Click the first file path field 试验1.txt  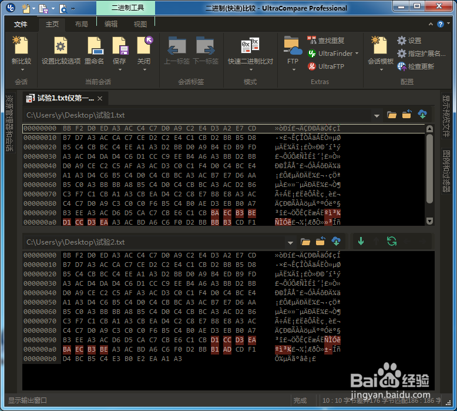click(x=198, y=115)
